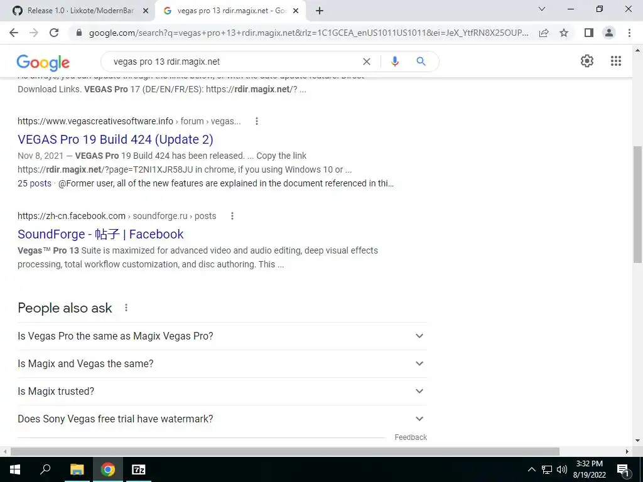Click the zh-cn.facebook.com breadcrumb URL
643x482 pixels.
tap(117, 216)
